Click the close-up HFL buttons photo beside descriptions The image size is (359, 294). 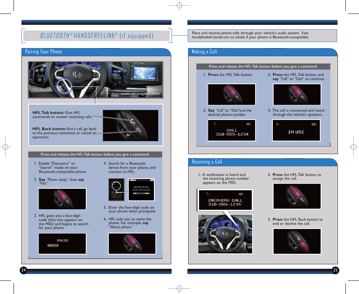(x=131, y=126)
